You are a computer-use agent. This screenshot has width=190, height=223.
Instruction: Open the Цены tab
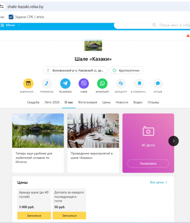[107, 102]
